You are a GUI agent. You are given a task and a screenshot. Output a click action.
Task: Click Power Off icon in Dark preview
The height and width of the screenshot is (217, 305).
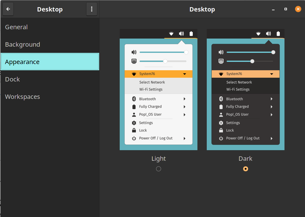[221, 138]
